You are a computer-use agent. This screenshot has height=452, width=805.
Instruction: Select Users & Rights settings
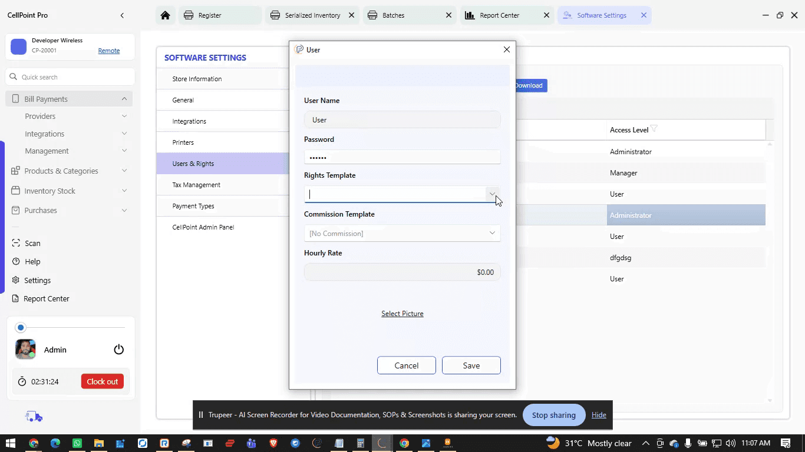pos(223,164)
